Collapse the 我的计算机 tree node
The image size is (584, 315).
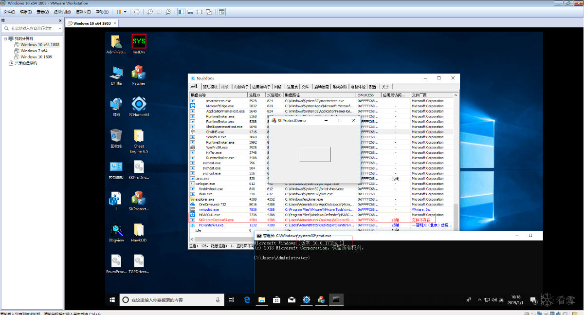click(5, 38)
